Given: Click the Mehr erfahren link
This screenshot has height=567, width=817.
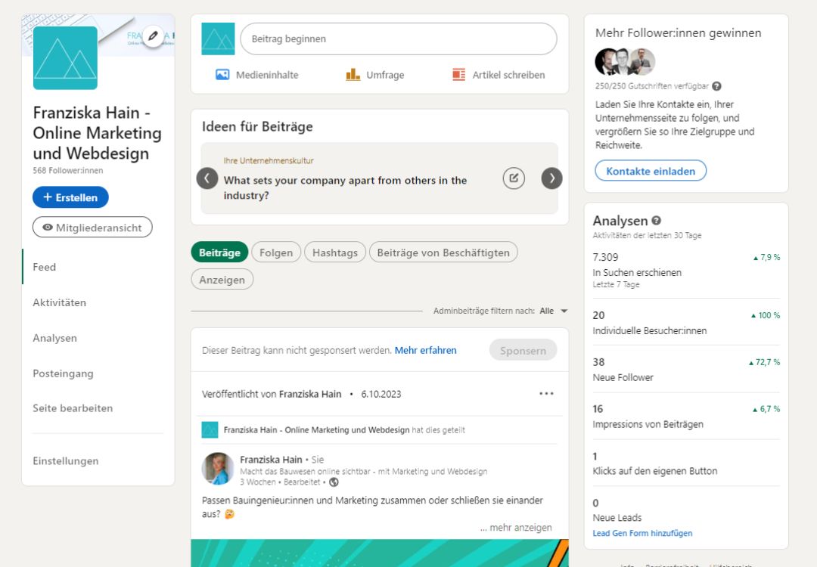Looking at the screenshot, I should (x=425, y=350).
